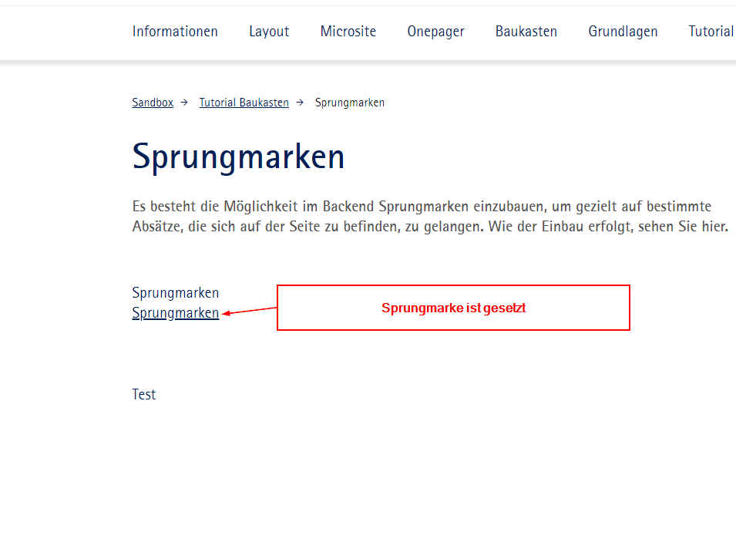Click the Test paragraph text
The height and width of the screenshot is (539, 736).
(x=144, y=395)
